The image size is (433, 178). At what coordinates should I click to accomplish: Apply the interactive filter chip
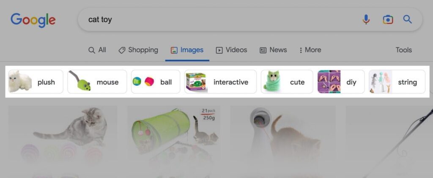click(220, 82)
